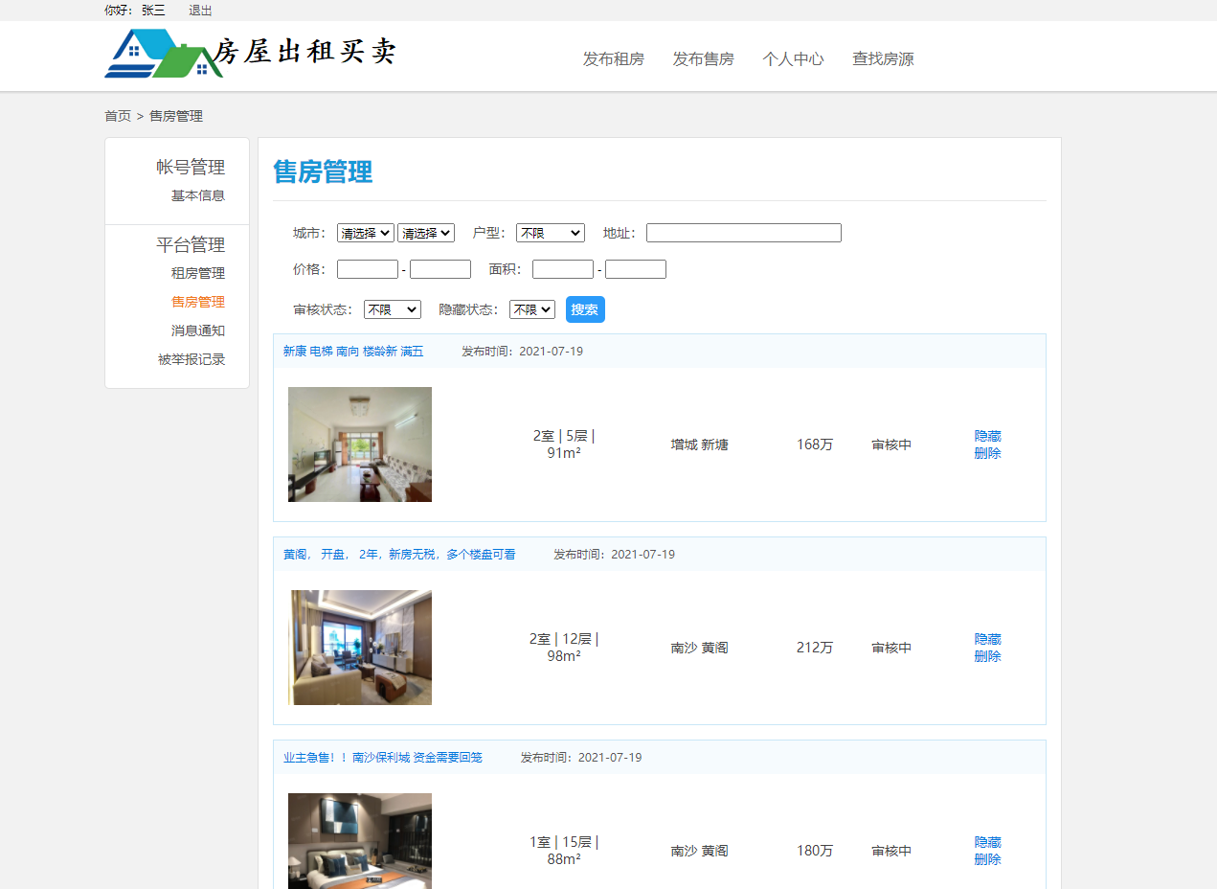The image size is (1217, 889).
Task: Click the 地址 address input field
Action: [x=743, y=232]
